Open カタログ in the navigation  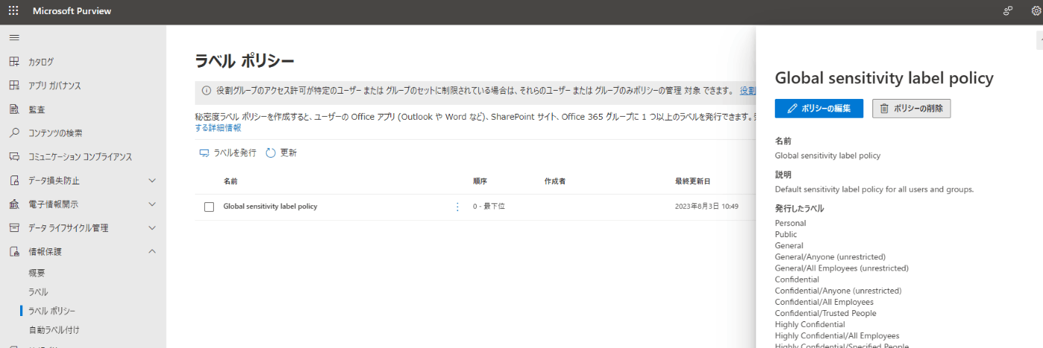[x=41, y=62]
